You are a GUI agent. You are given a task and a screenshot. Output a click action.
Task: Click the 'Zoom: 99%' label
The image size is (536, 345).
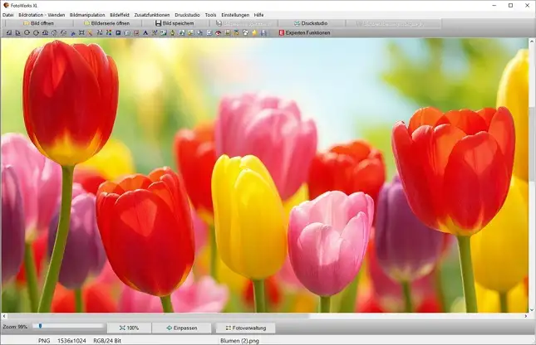click(15, 327)
